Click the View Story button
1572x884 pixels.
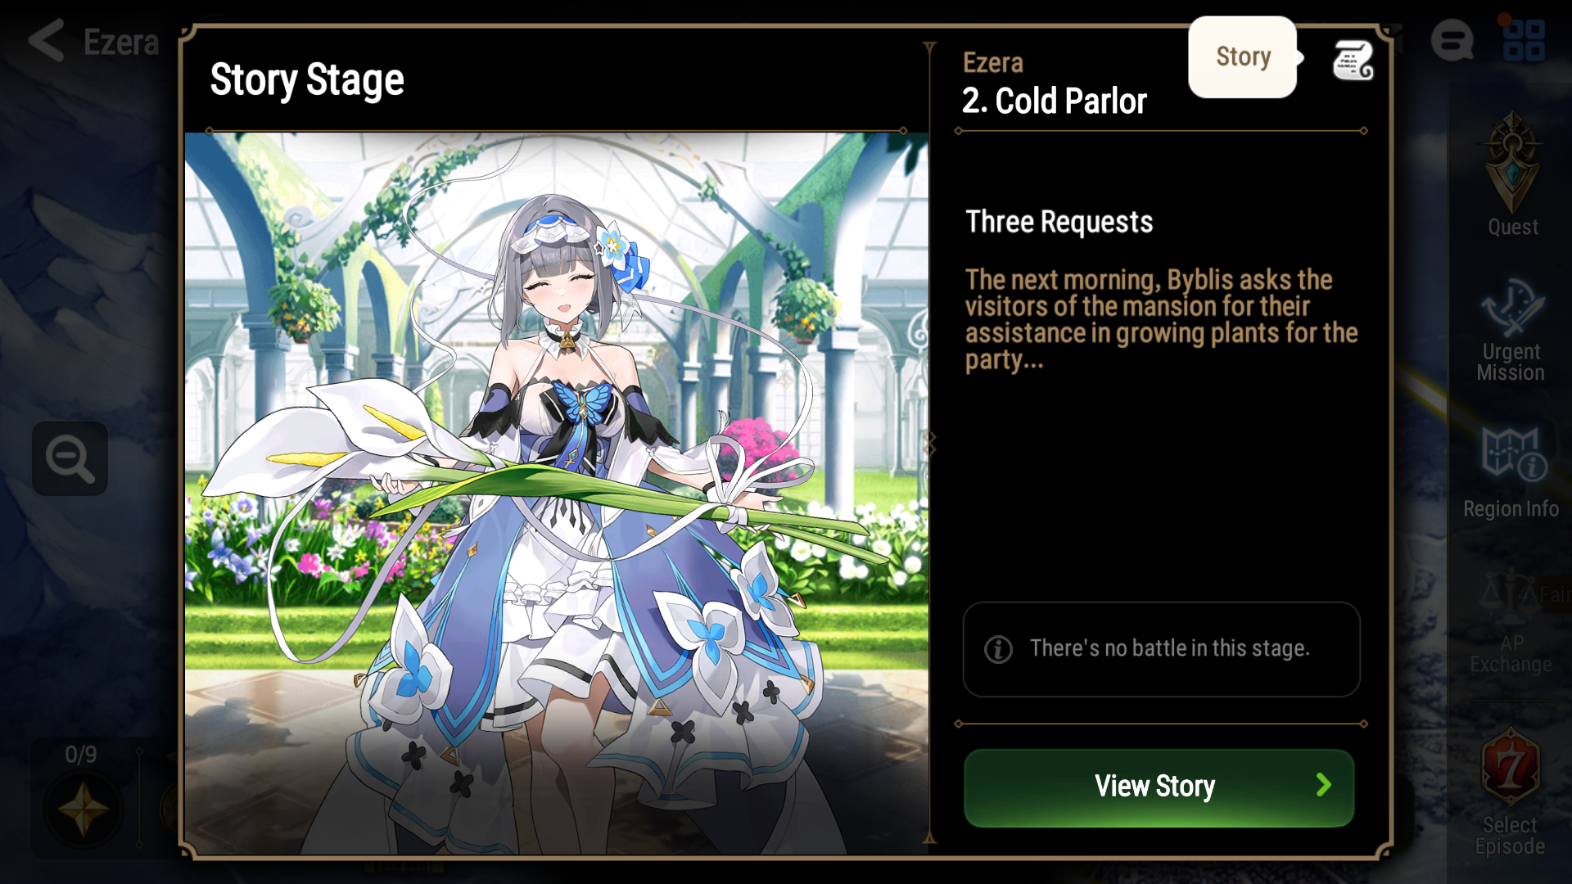[x=1159, y=787]
